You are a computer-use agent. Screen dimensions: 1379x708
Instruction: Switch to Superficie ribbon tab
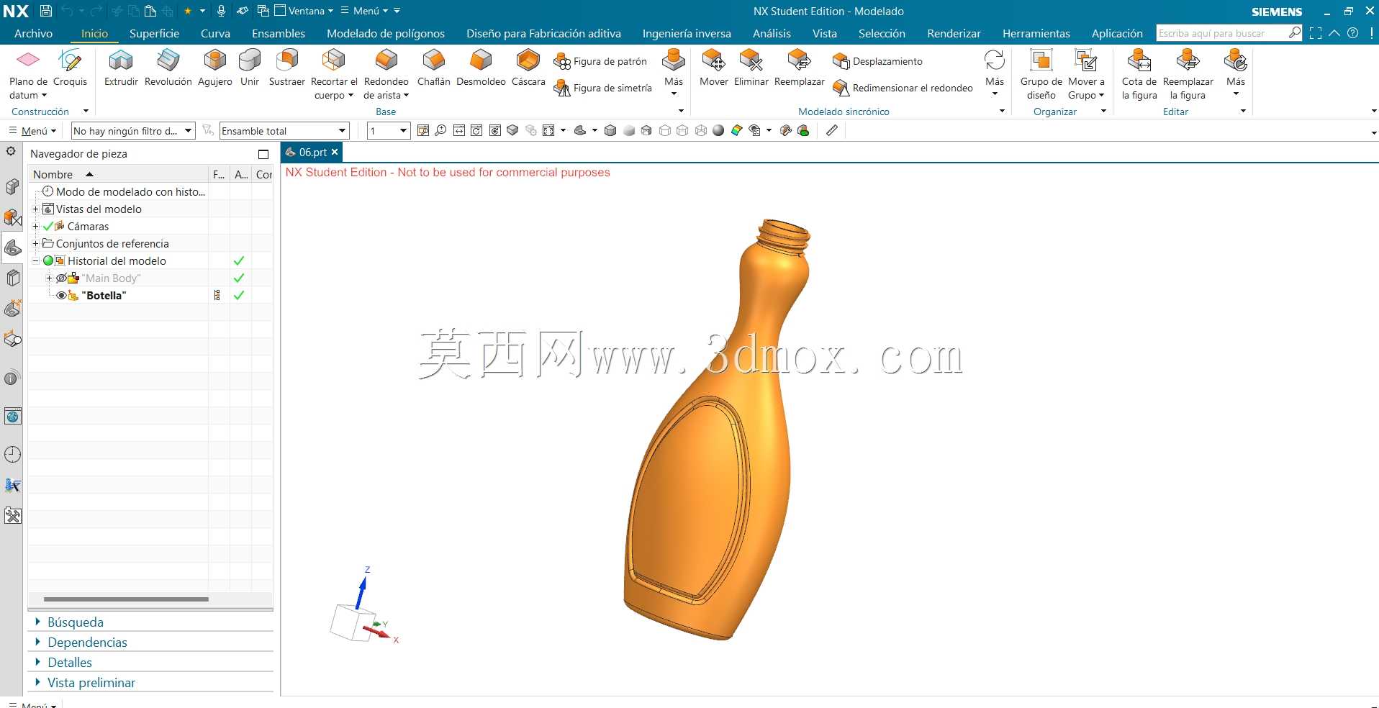(154, 33)
